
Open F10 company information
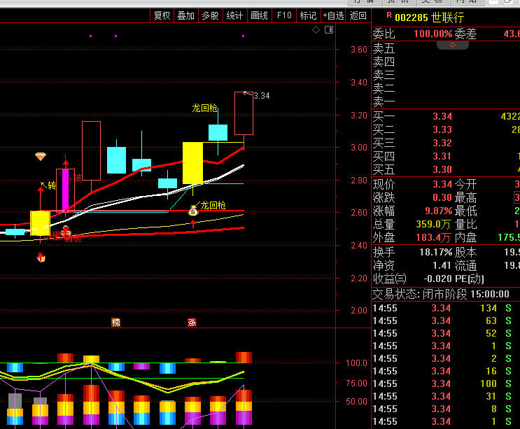pos(283,15)
